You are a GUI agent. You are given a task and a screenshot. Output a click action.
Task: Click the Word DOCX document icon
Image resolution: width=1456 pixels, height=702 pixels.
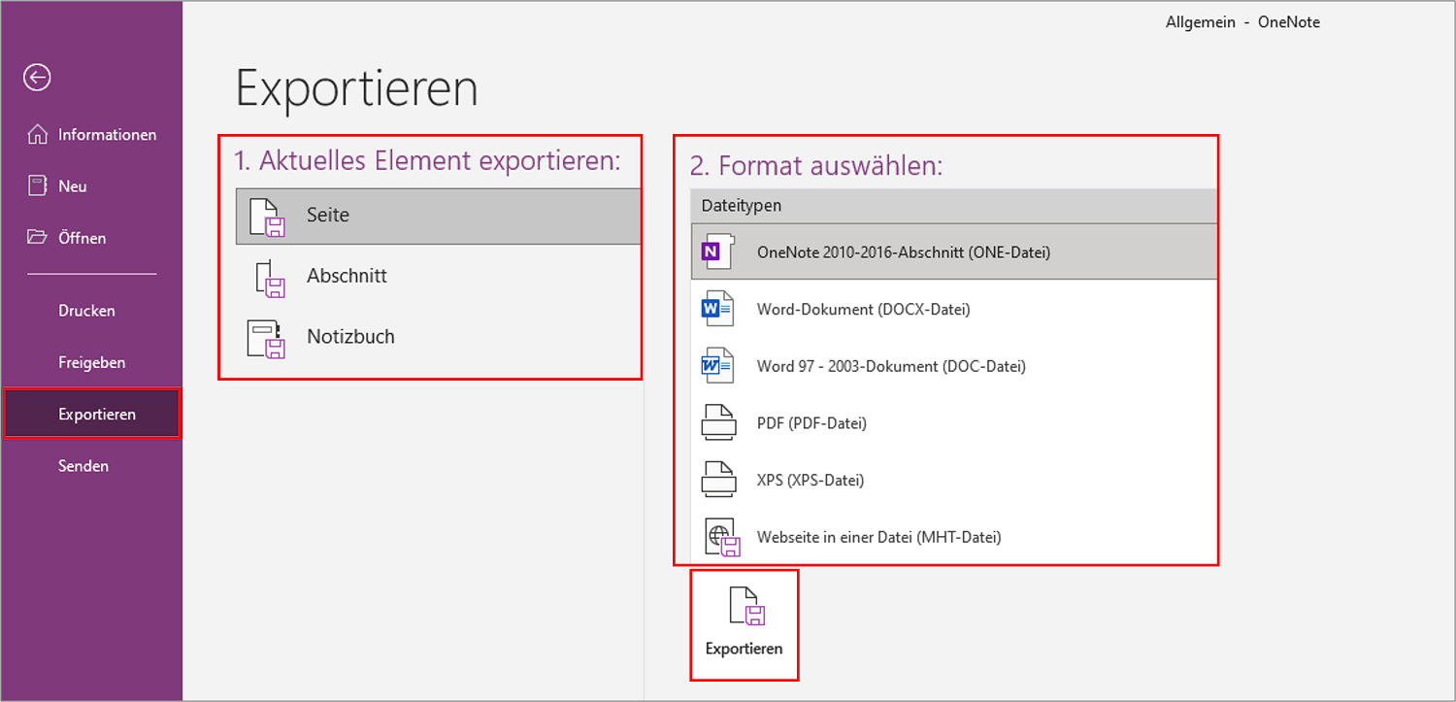click(718, 309)
